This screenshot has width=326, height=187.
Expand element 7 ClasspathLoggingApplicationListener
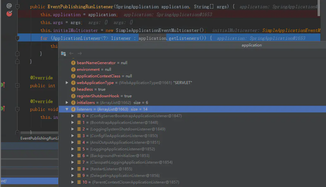click(73, 162)
